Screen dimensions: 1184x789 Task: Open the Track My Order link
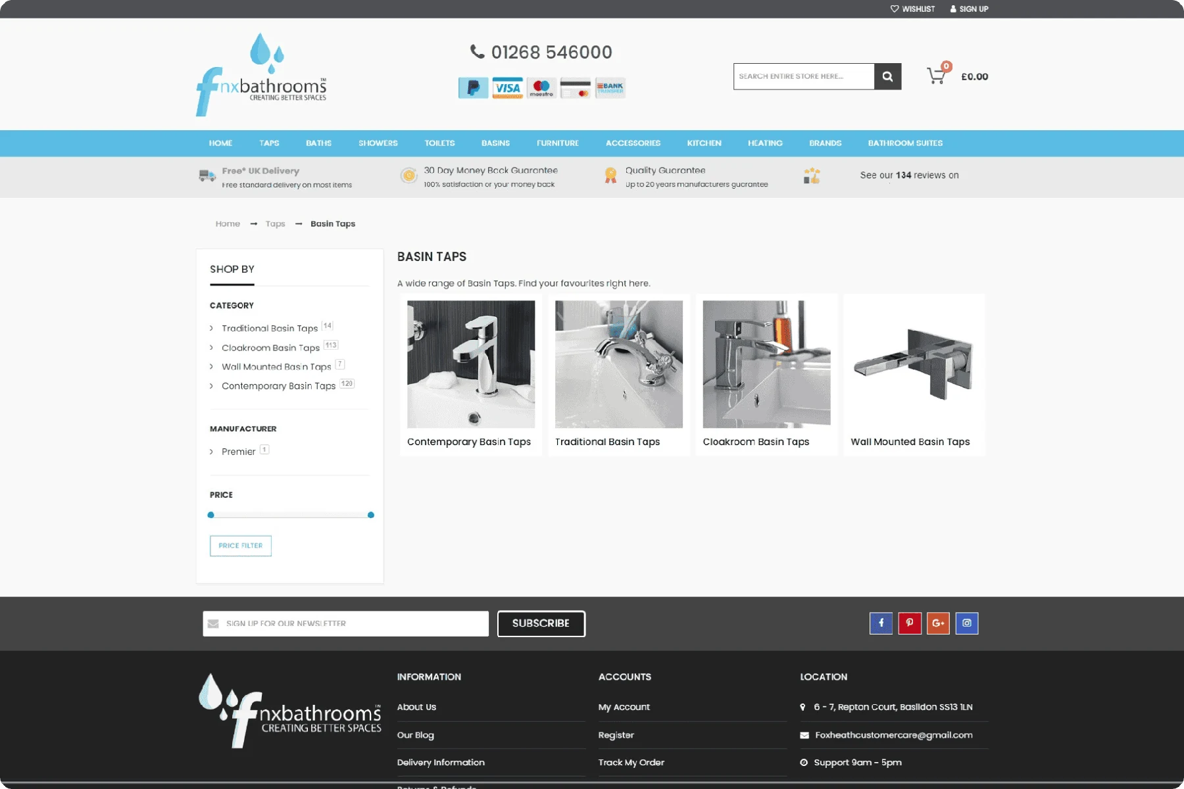click(631, 763)
